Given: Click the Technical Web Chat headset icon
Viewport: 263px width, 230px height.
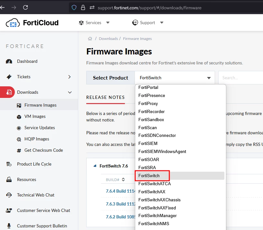Looking at the screenshot, I should 9,195.
